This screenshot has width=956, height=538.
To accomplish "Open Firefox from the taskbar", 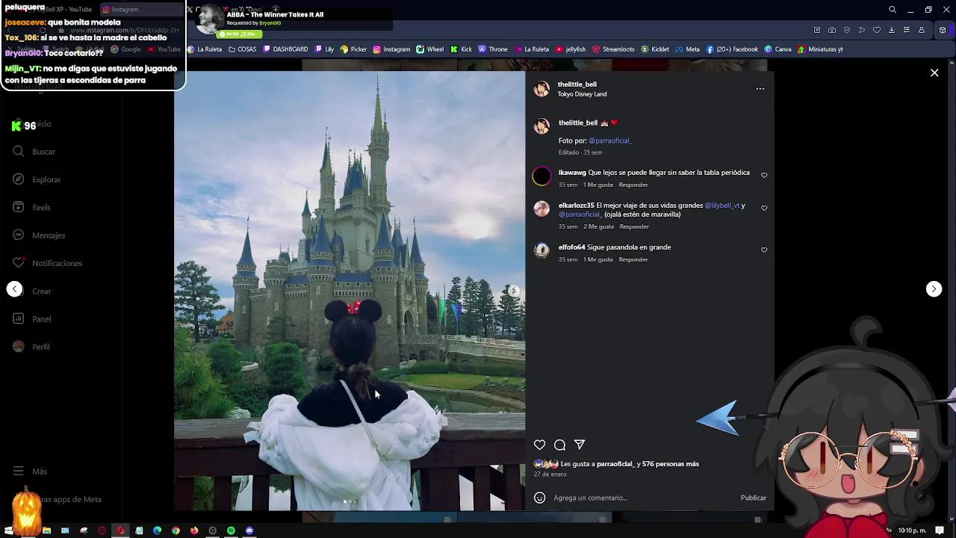I will tap(194, 531).
